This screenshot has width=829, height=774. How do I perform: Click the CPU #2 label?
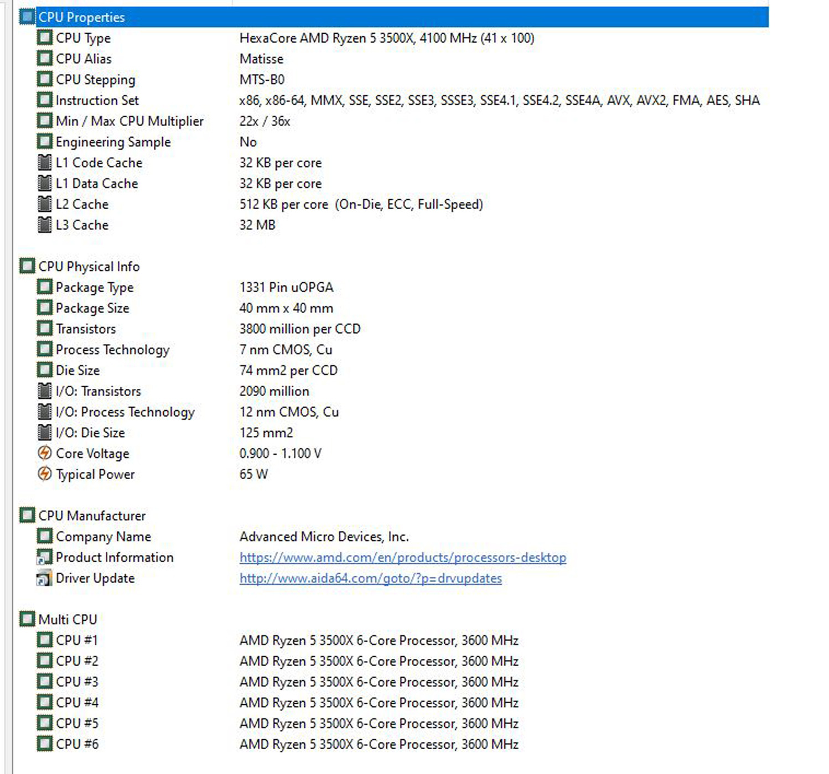[x=77, y=661]
